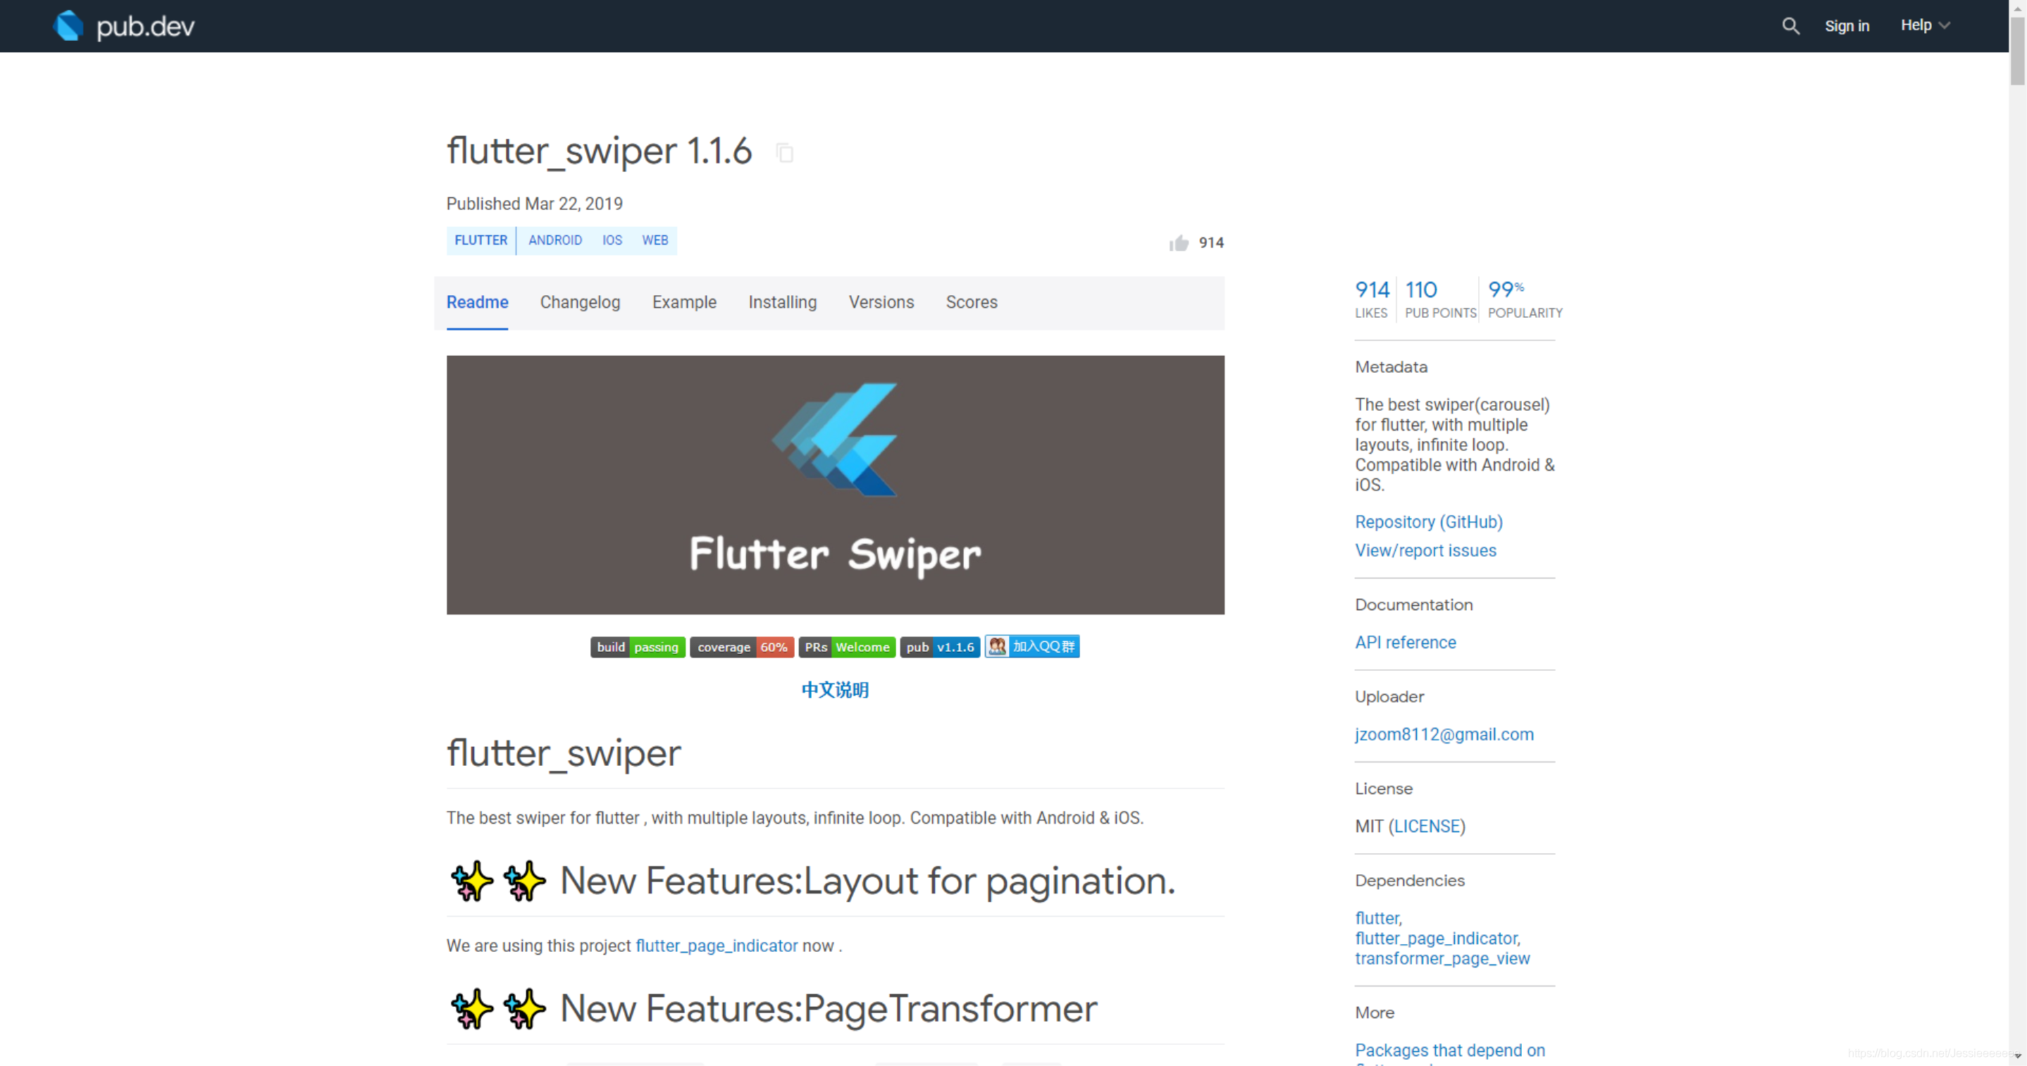Click the page vertical scrollbar thumb

pyautogui.click(x=2018, y=51)
